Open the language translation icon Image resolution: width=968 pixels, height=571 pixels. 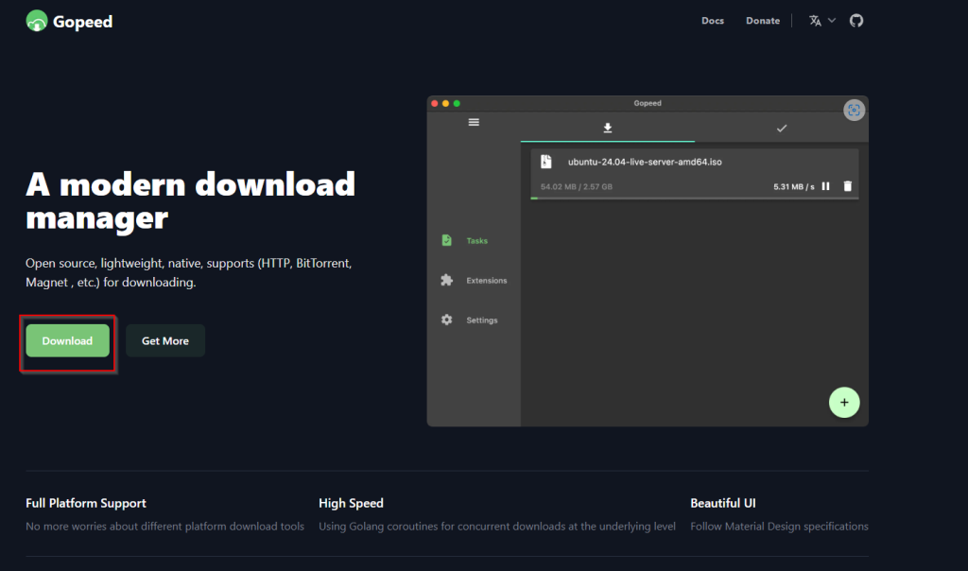(815, 21)
